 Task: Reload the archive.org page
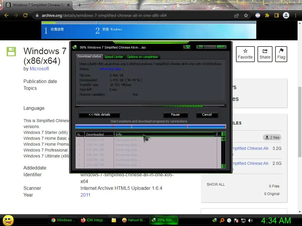(x=25, y=15)
